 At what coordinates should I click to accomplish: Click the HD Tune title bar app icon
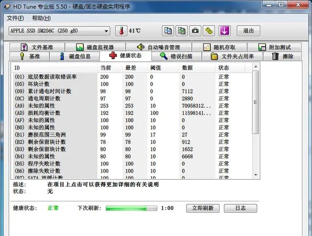pyautogui.click(x=8, y=6)
